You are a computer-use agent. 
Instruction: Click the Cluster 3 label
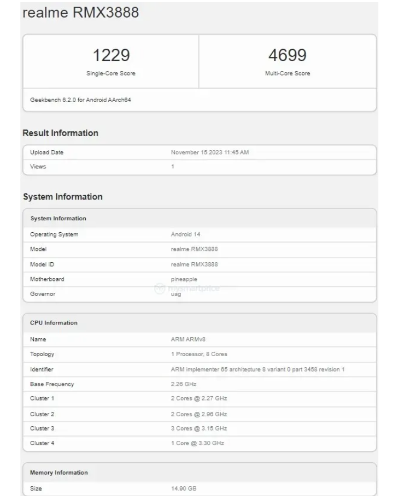coord(42,428)
